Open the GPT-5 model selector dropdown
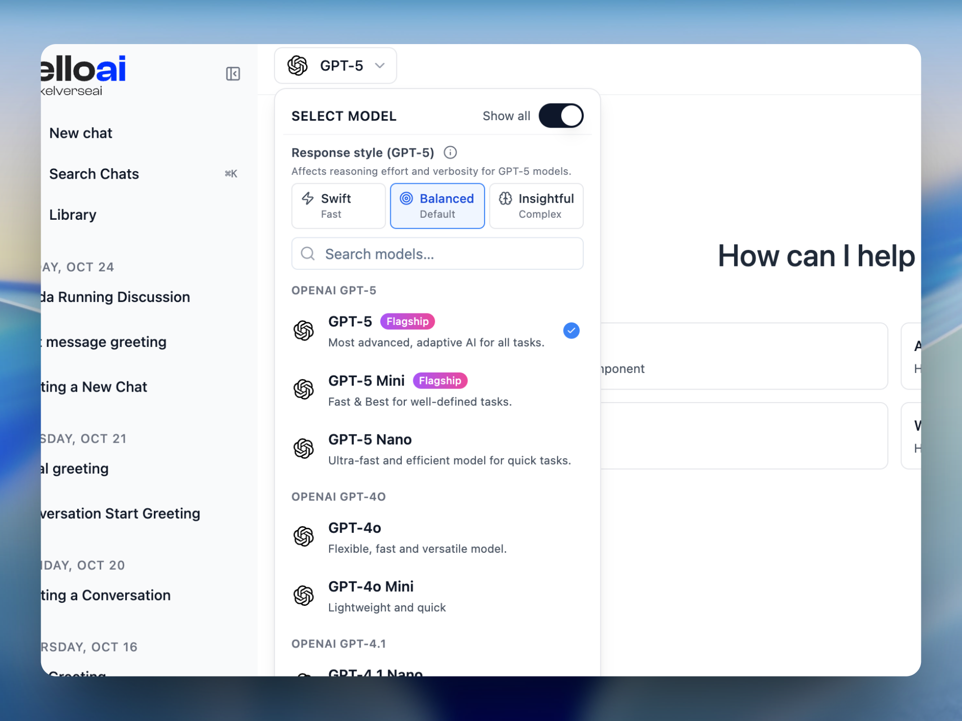The width and height of the screenshot is (962, 721). (x=335, y=66)
